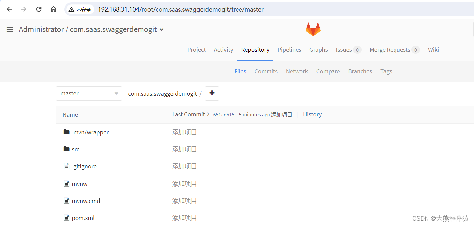Click the GitLab fox logo

[x=313, y=29]
